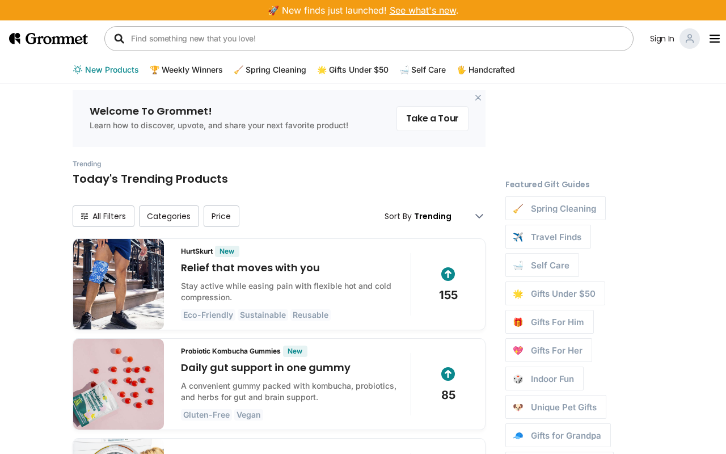
Task: Click the Grommet logo
Action: coord(49,39)
